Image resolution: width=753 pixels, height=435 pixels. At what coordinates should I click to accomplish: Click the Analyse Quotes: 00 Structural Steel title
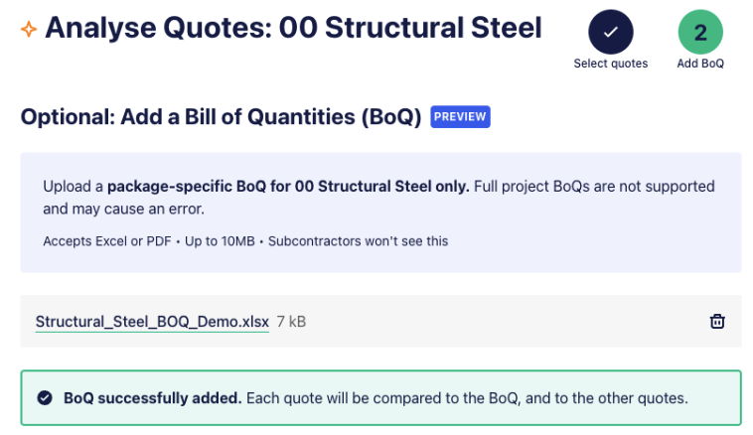point(293,28)
